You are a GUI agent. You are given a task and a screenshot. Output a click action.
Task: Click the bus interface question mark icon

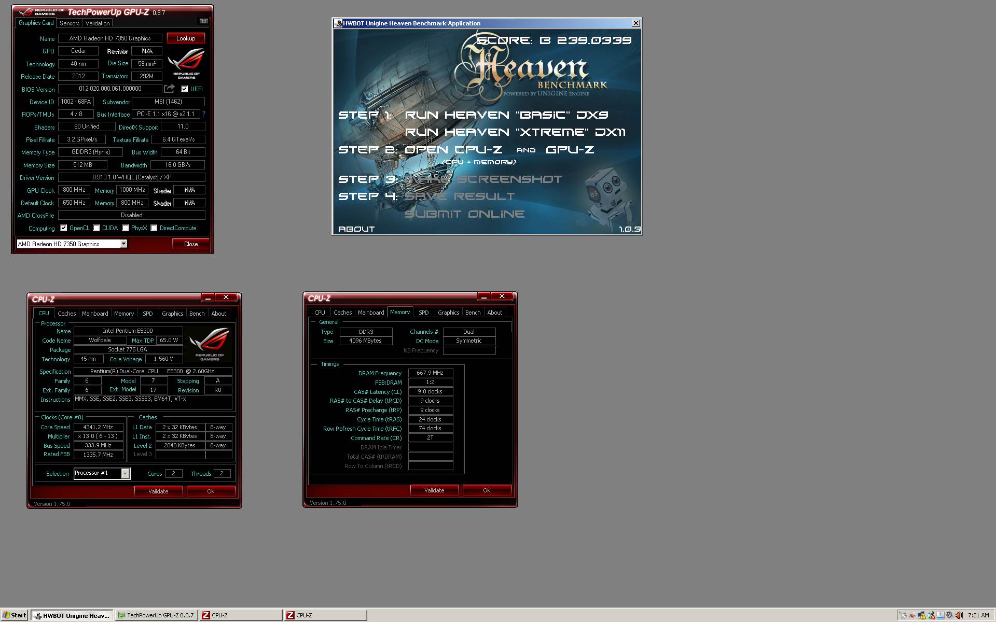click(x=203, y=114)
